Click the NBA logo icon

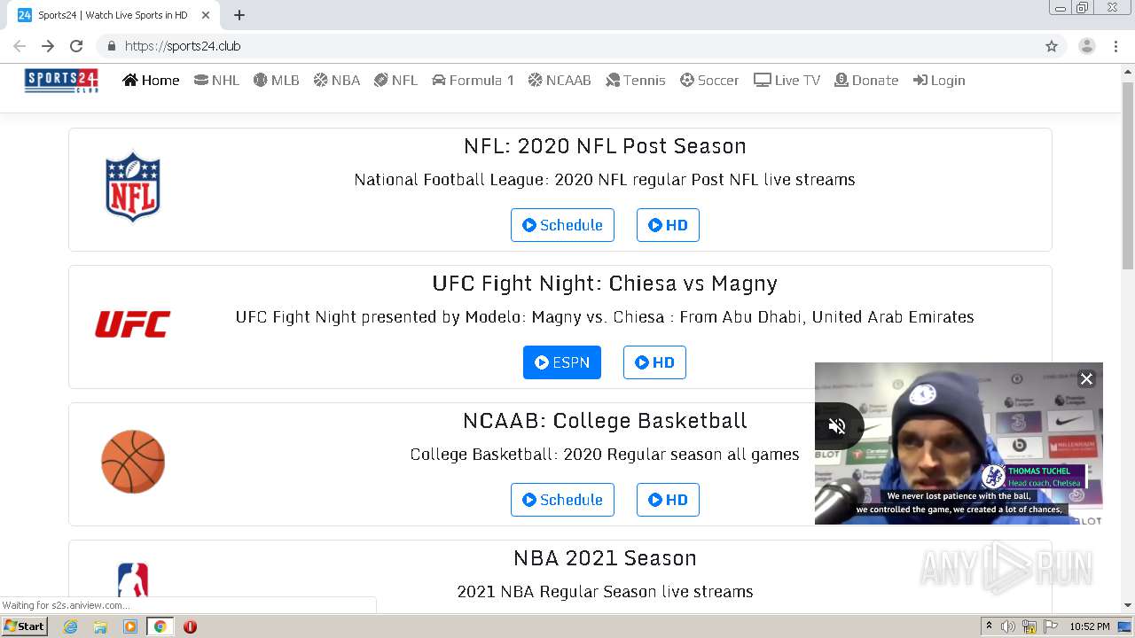(x=133, y=580)
